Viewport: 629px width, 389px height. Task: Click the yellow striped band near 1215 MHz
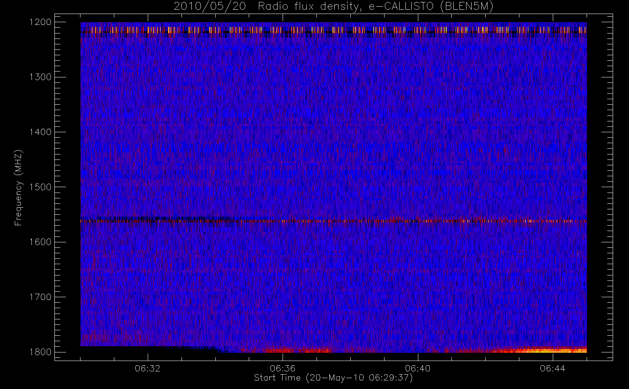coord(334,30)
